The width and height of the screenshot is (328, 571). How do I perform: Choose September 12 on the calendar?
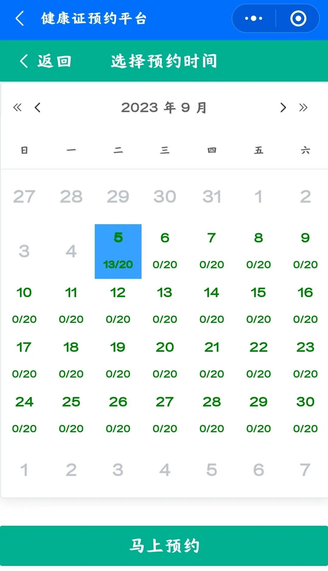[118, 306]
